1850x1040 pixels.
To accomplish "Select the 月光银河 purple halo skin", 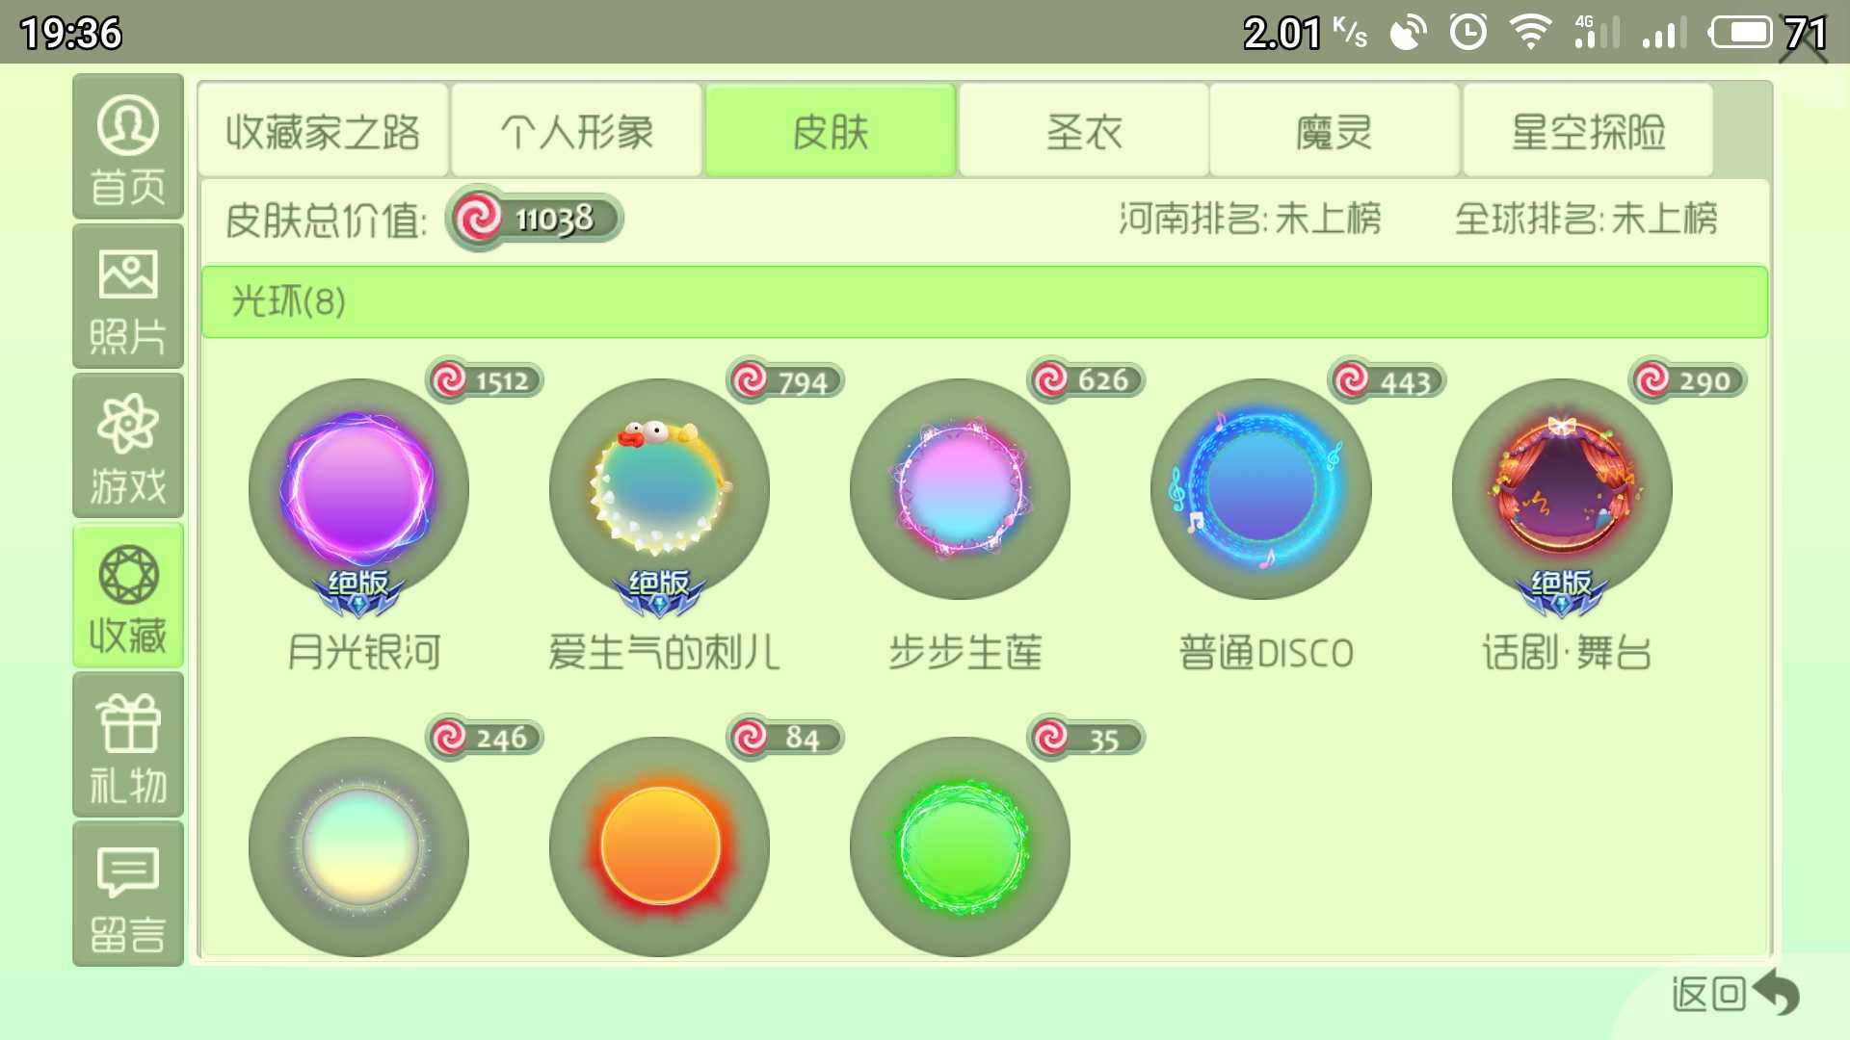I will tap(358, 489).
